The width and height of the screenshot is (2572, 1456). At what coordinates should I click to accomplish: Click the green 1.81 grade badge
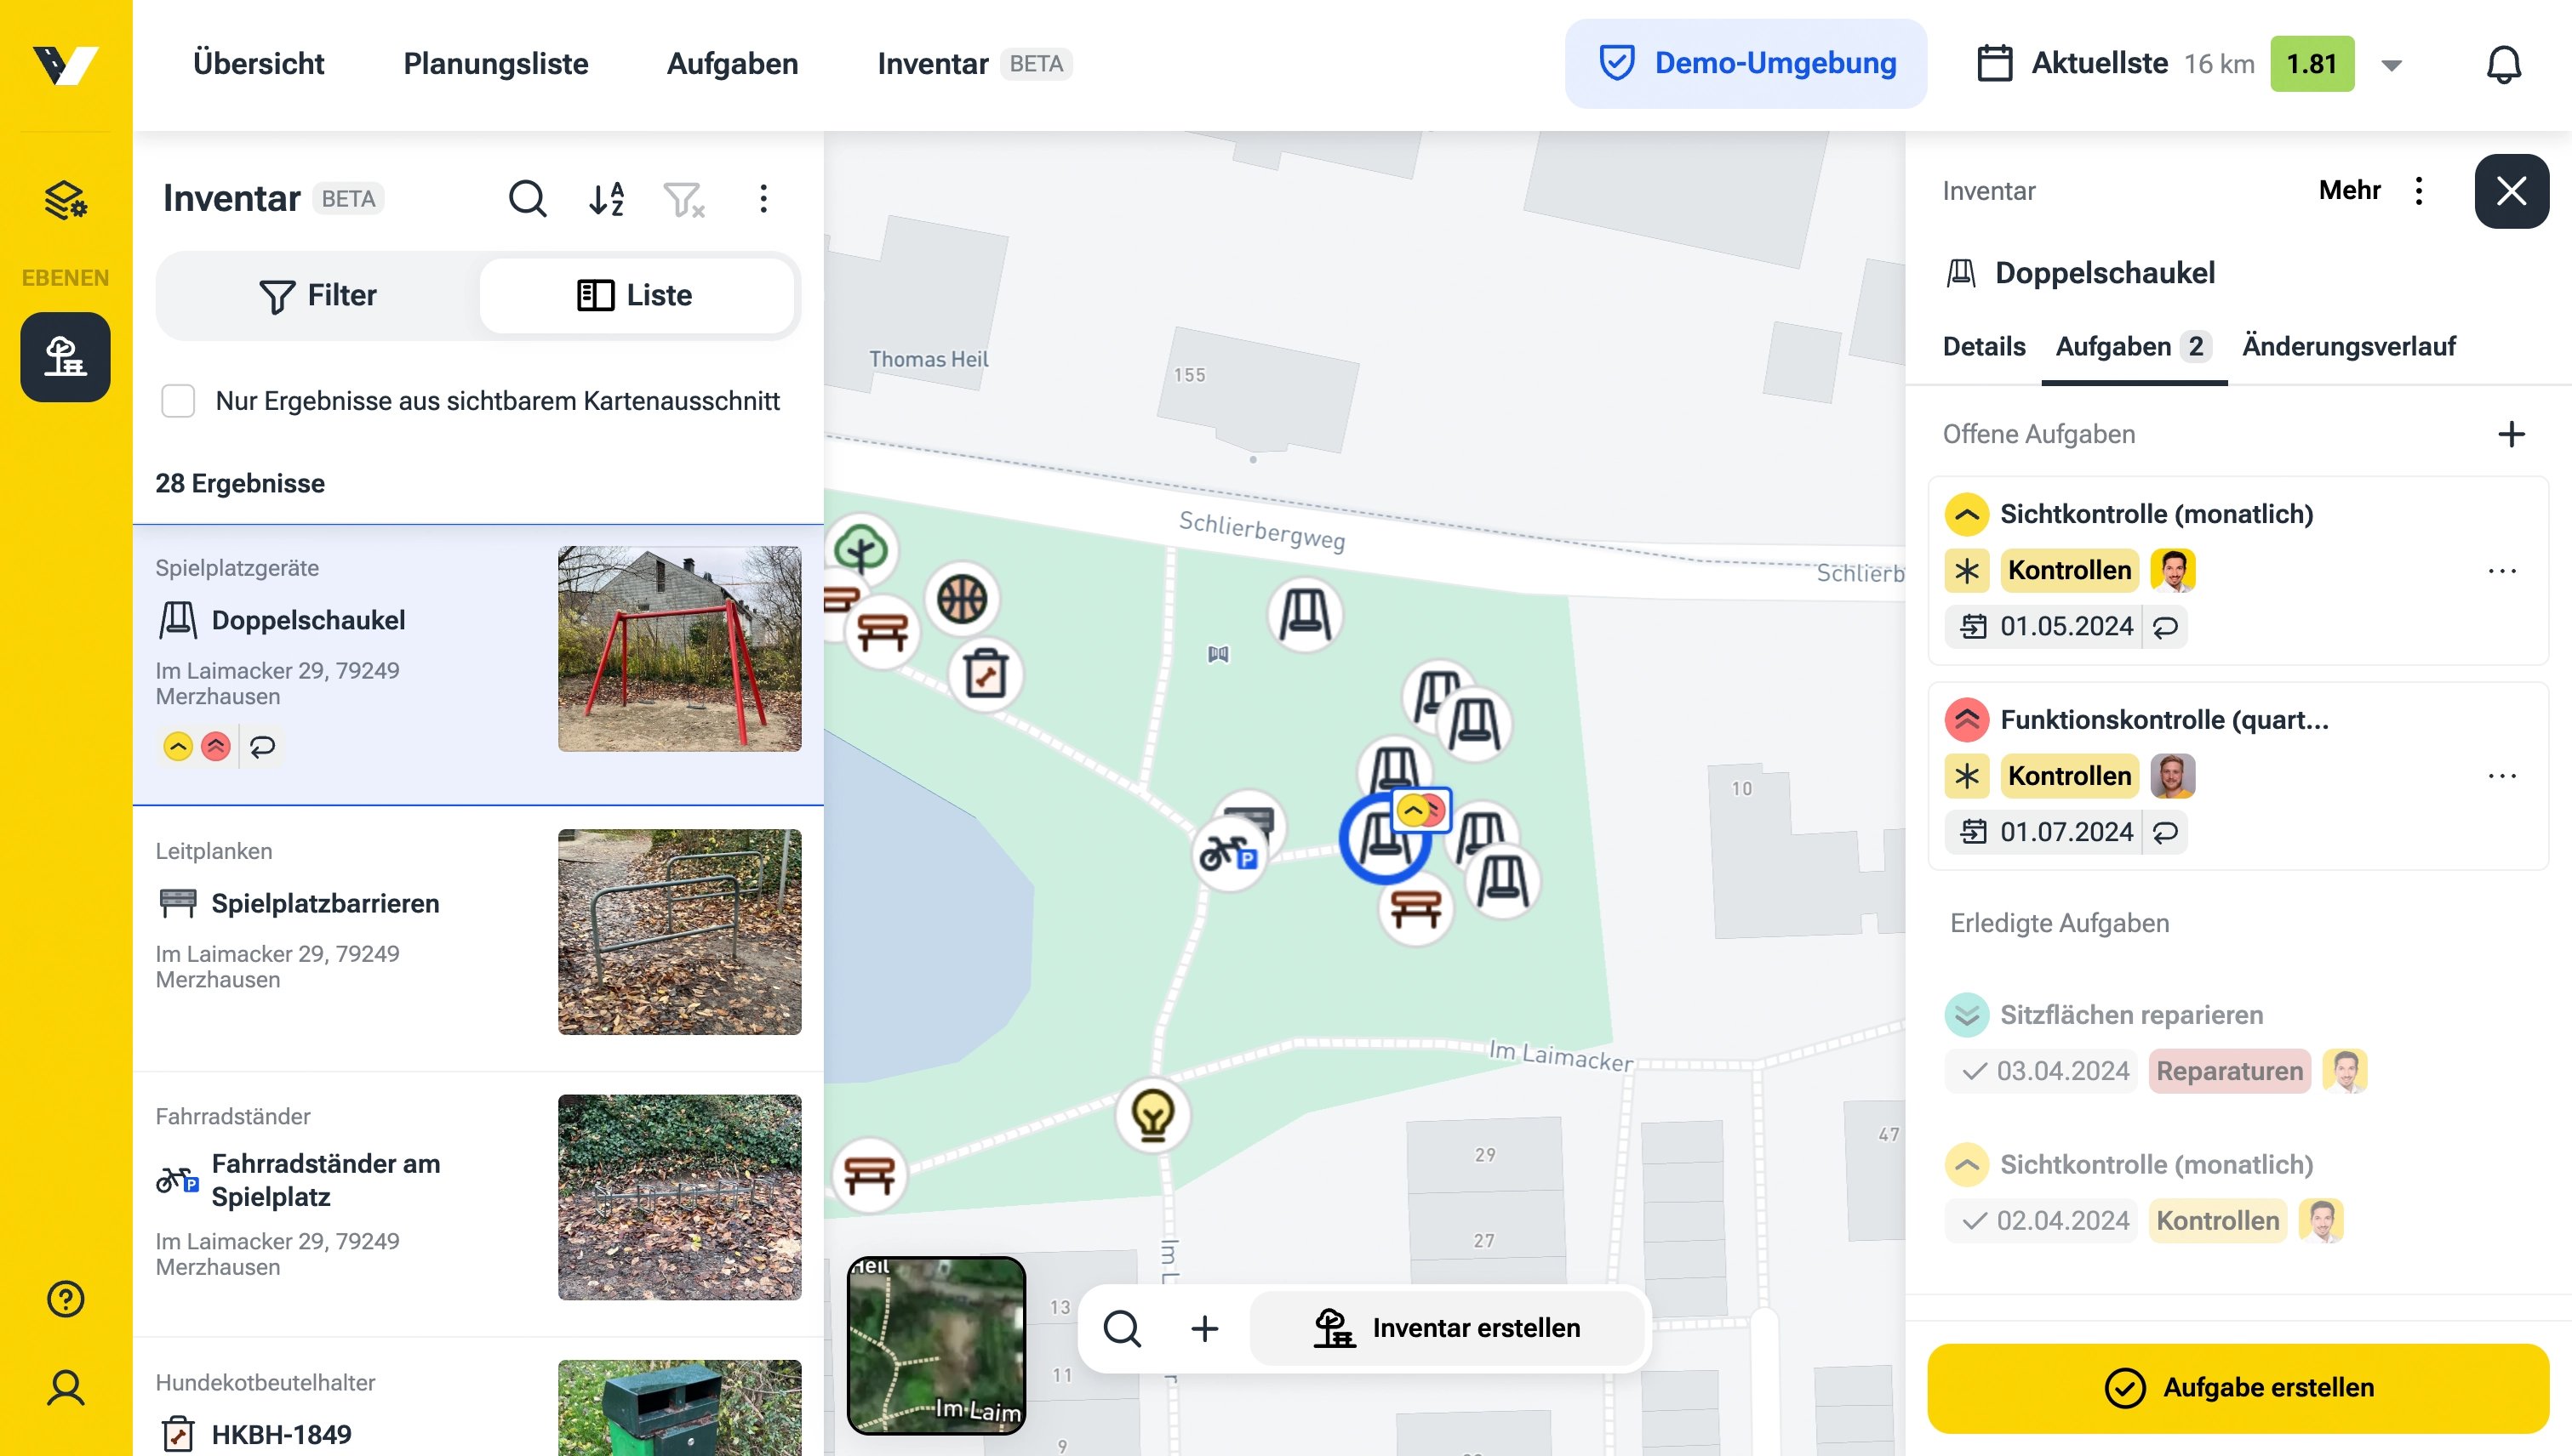2311,64
